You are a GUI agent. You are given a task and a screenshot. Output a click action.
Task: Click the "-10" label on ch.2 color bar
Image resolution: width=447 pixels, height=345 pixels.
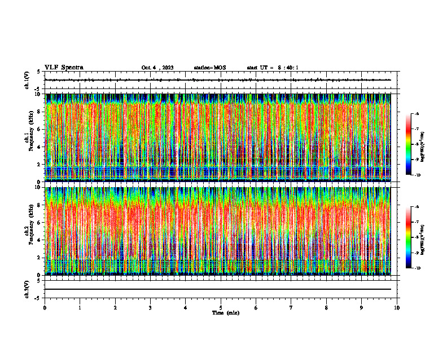tap(417, 268)
